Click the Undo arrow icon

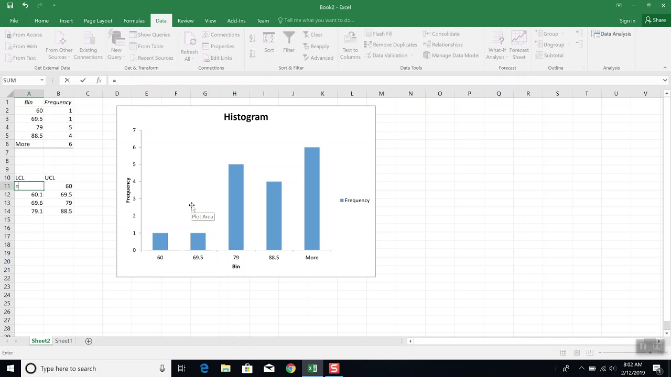(25, 6)
